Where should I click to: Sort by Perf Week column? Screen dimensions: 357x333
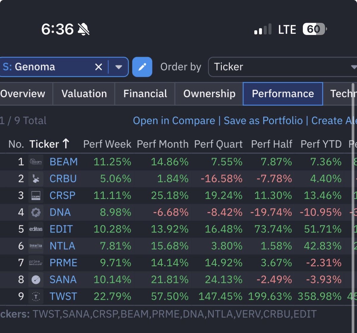(x=107, y=144)
